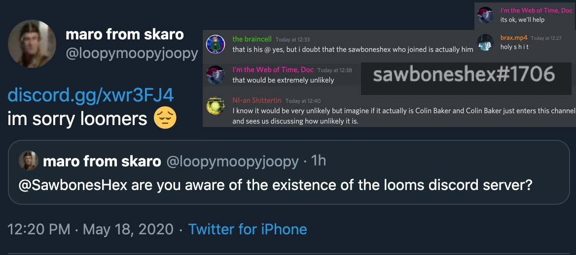The image size is (576, 255).
Task: Click the large @loopymoopyjoopy handle in header
Action: pos(132,53)
